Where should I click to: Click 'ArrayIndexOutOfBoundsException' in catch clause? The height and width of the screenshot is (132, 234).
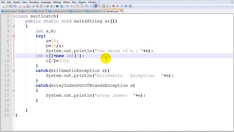[x=89, y=85]
